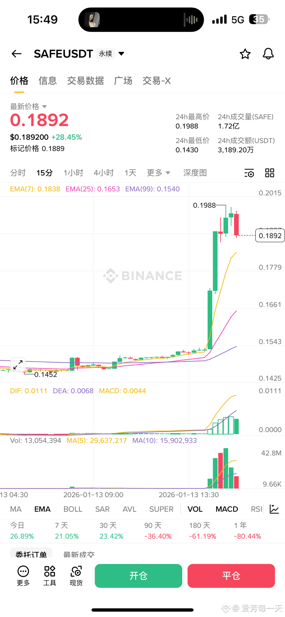Go back using the left arrow
Screen dimensions: 285x617
click(x=17, y=54)
